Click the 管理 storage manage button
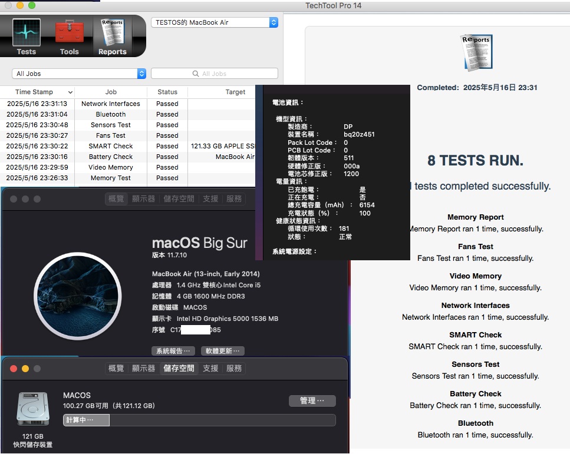 tap(312, 400)
